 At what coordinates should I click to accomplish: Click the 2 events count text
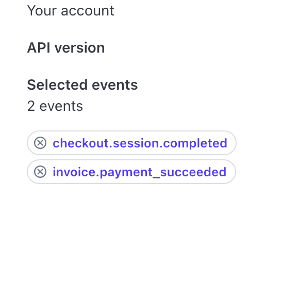55,106
